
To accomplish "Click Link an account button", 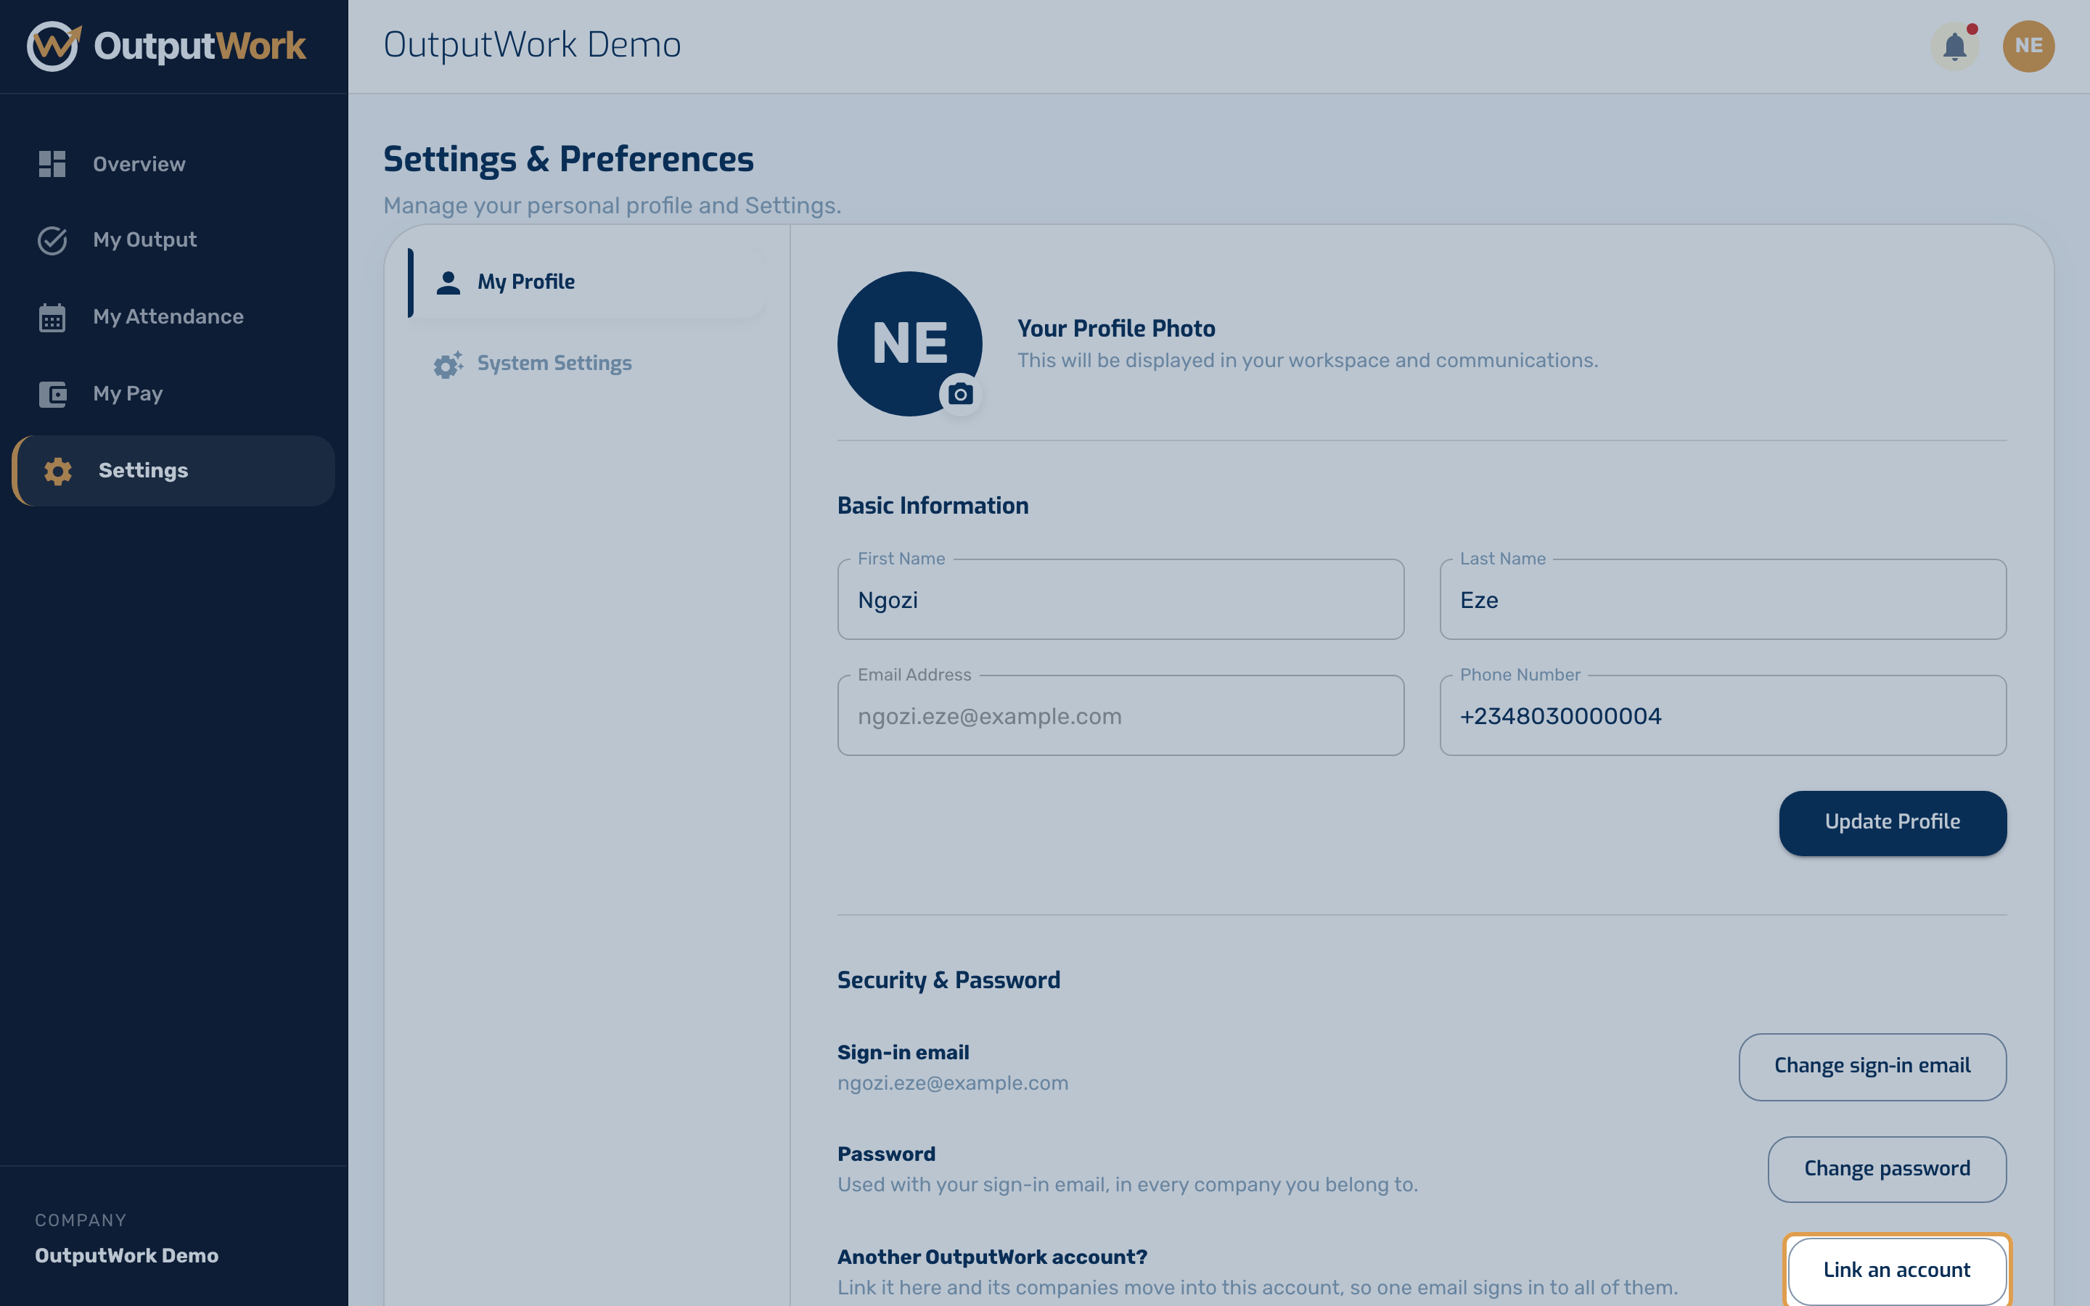I will tap(1896, 1270).
